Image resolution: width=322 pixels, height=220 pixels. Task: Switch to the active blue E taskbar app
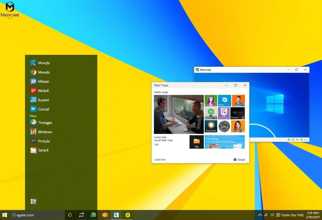[116, 215]
